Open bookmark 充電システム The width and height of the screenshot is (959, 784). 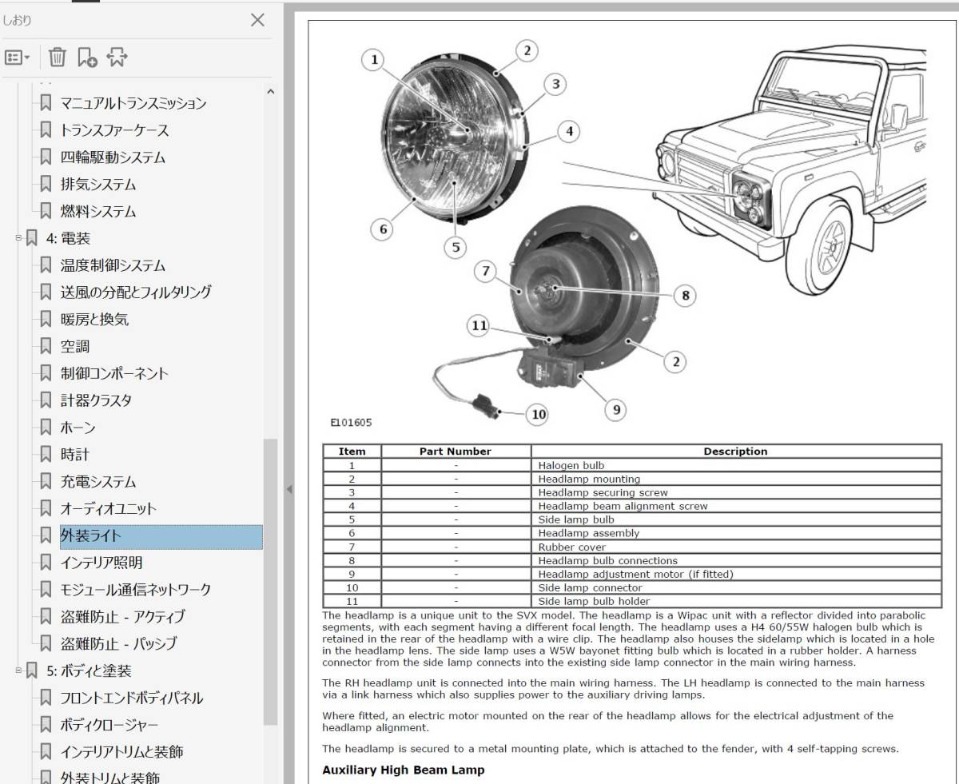point(98,482)
